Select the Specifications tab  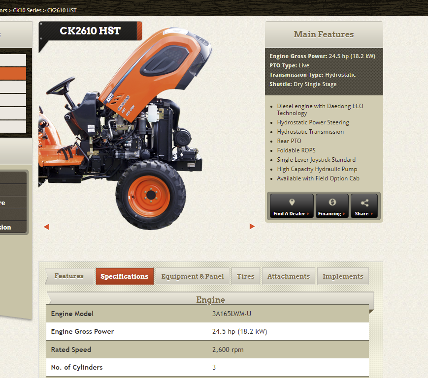click(x=124, y=276)
